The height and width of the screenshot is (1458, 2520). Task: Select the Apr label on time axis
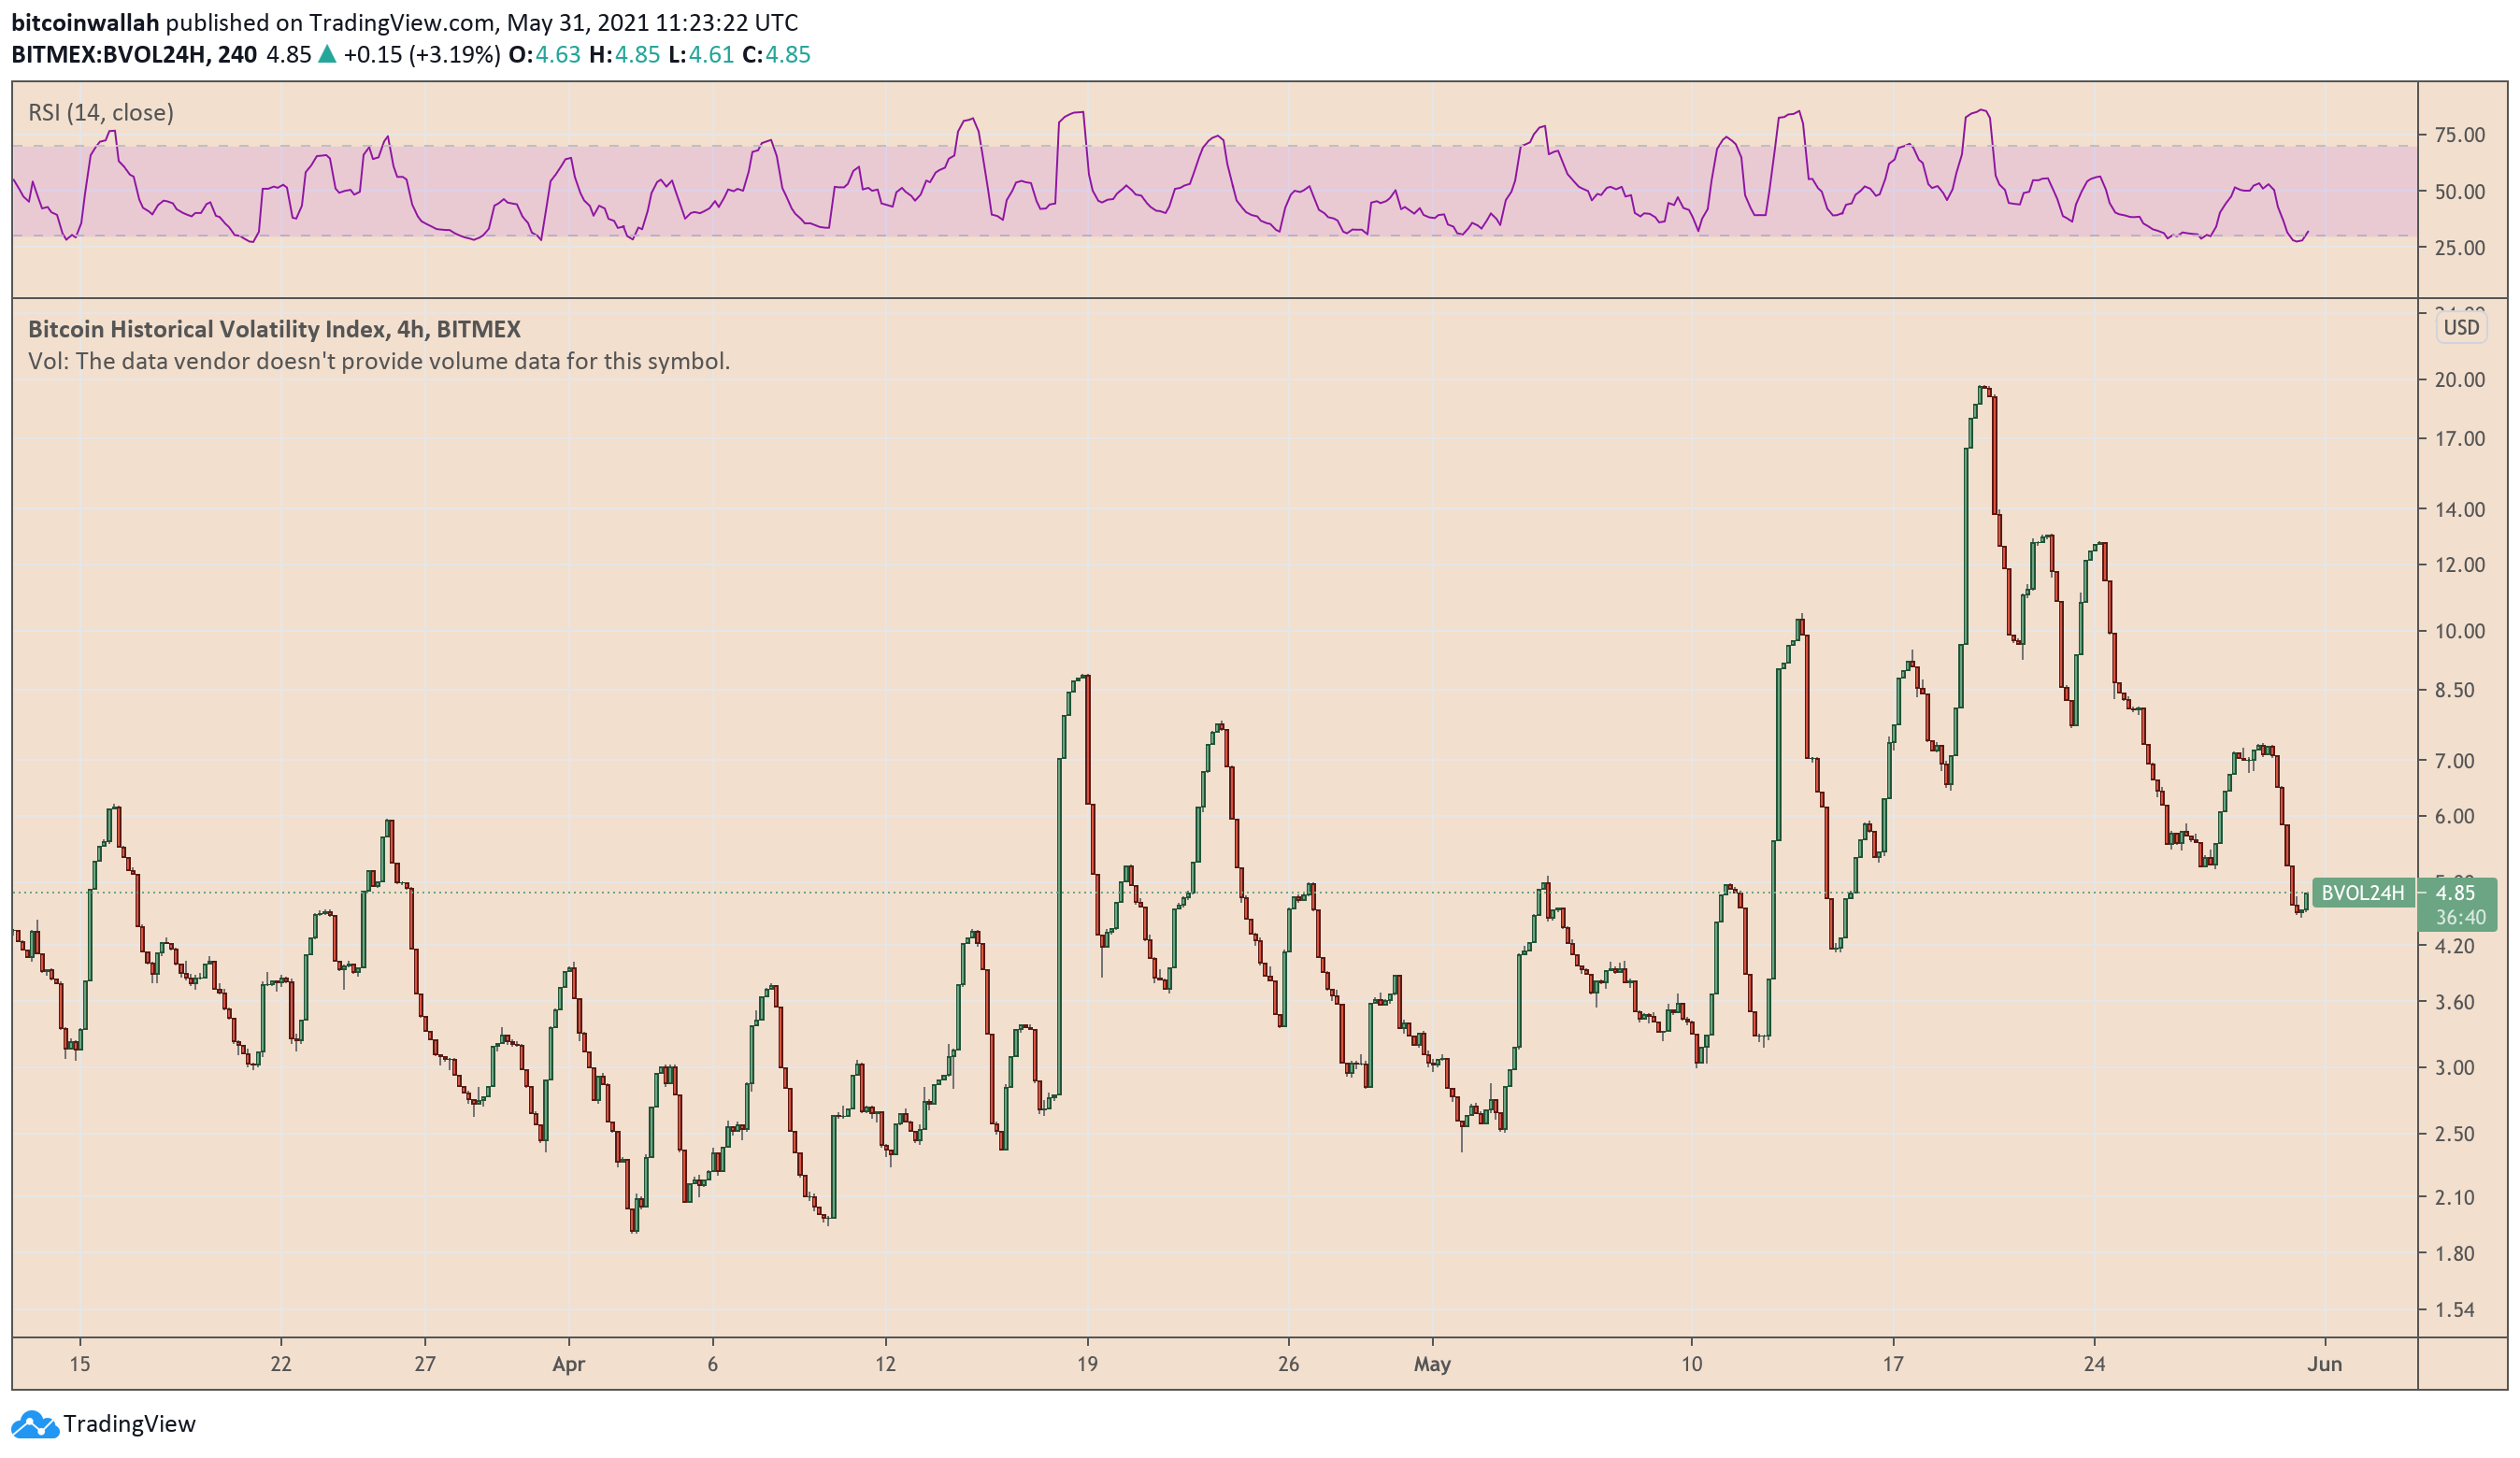(568, 1364)
